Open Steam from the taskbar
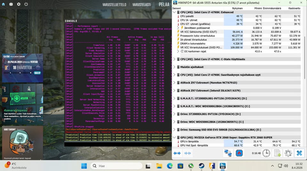 (201, 166)
